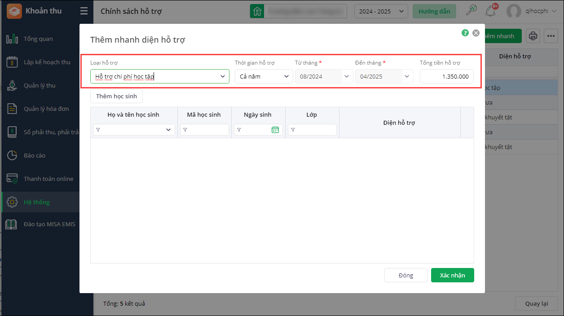Click the Tổng quan chart icon

coord(12,39)
